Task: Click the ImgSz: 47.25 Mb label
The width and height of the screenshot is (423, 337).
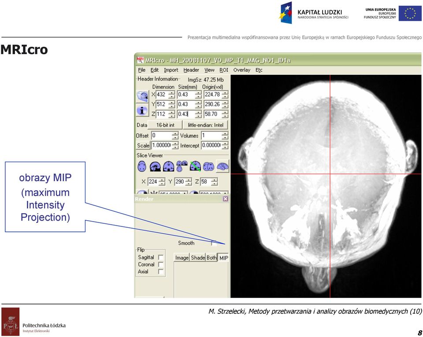Action: coord(206,80)
